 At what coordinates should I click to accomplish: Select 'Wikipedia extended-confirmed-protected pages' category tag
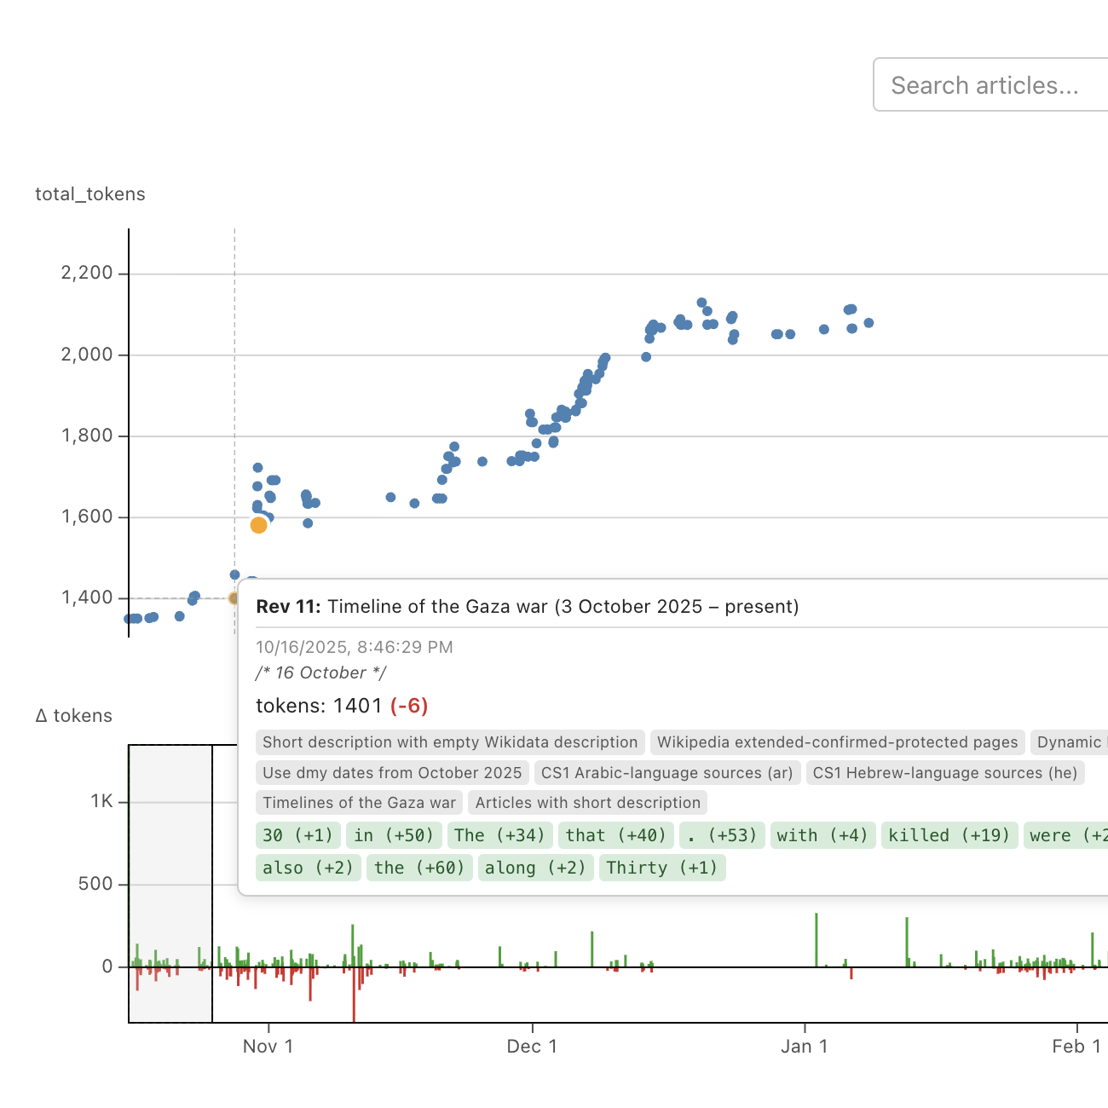coord(837,742)
